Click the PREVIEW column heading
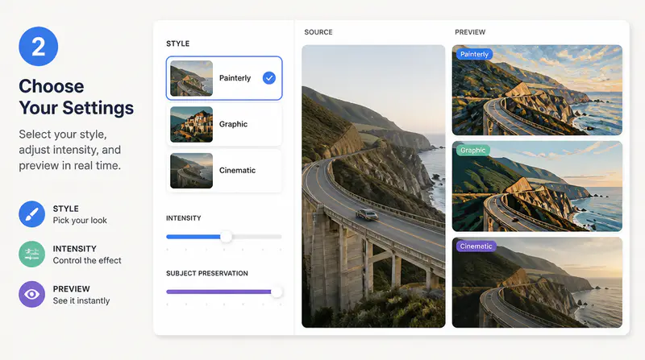The height and width of the screenshot is (360, 645). [470, 32]
